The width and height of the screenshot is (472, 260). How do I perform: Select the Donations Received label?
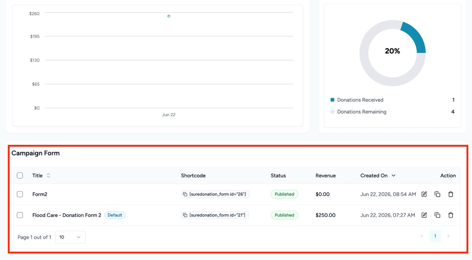pos(360,100)
